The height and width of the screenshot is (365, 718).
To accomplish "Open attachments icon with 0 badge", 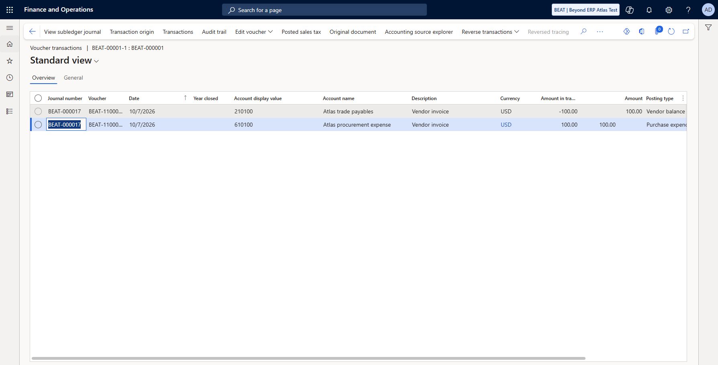I will (x=658, y=31).
